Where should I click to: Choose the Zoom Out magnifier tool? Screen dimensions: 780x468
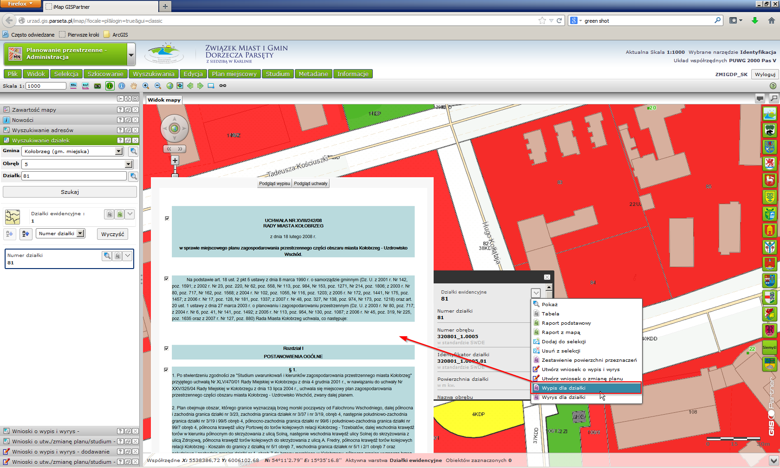(x=158, y=86)
